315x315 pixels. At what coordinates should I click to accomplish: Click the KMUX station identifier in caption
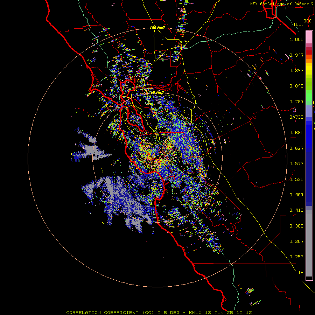pyautogui.click(x=195, y=313)
